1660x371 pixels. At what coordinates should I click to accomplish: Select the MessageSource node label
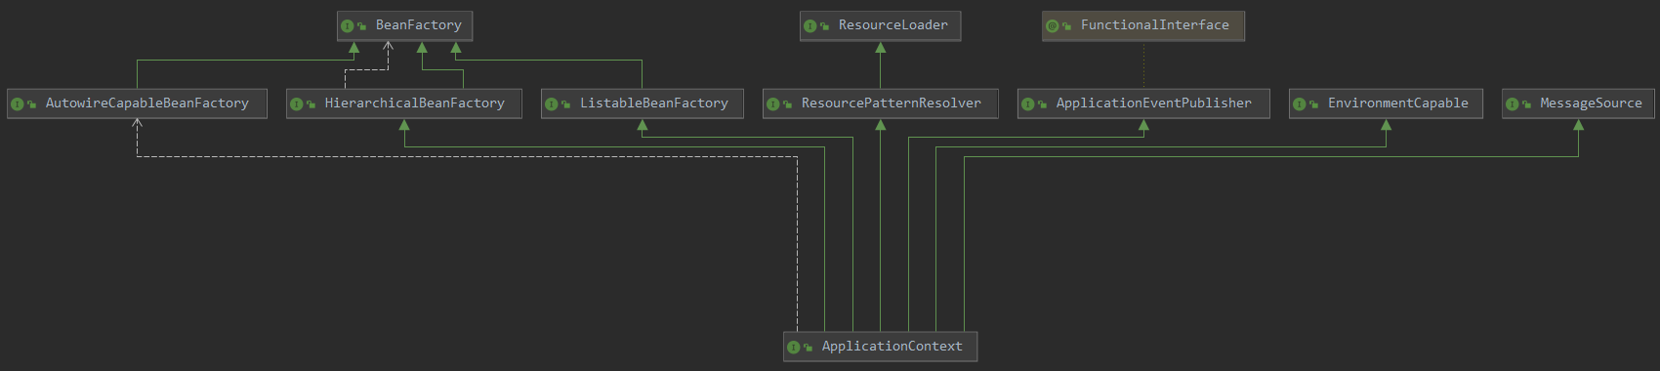coord(1591,103)
